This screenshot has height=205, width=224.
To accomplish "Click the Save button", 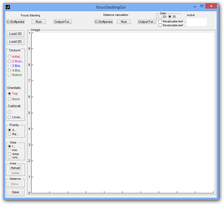I will coord(15,192).
